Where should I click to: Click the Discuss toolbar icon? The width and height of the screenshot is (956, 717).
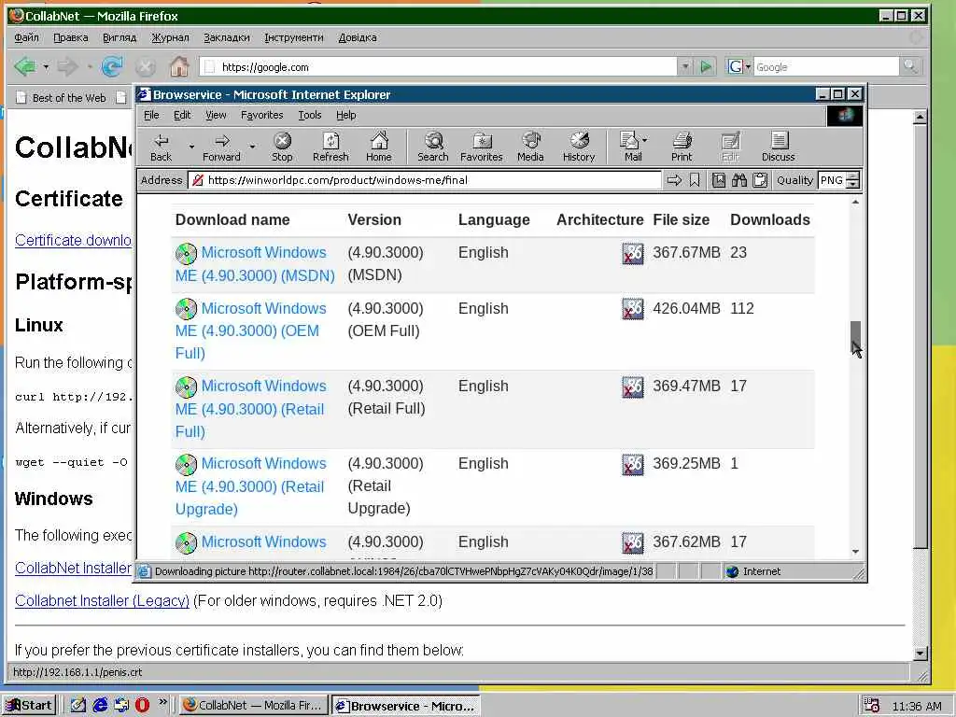(778, 147)
